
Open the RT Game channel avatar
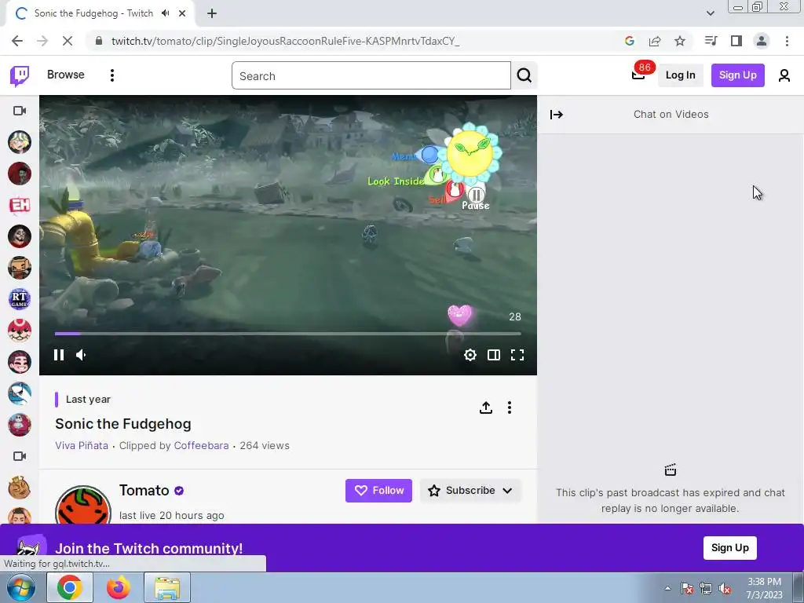click(x=20, y=299)
